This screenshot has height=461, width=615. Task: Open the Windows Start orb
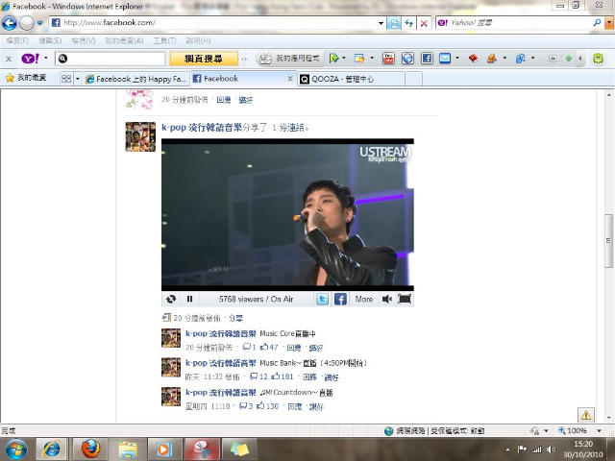tap(15, 449)
